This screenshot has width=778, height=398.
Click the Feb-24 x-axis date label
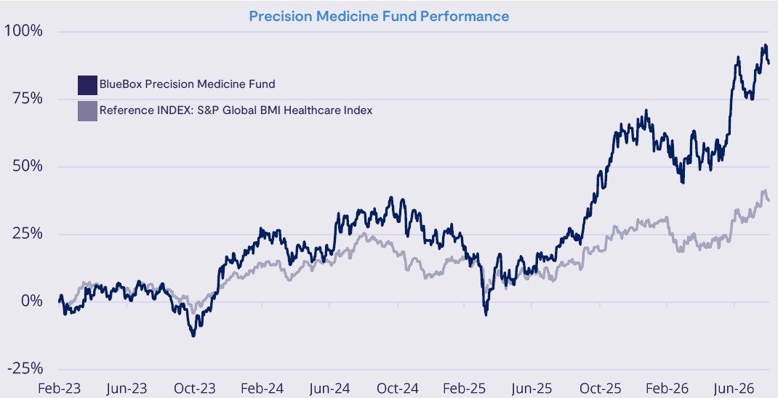click(x=262, y=388)
